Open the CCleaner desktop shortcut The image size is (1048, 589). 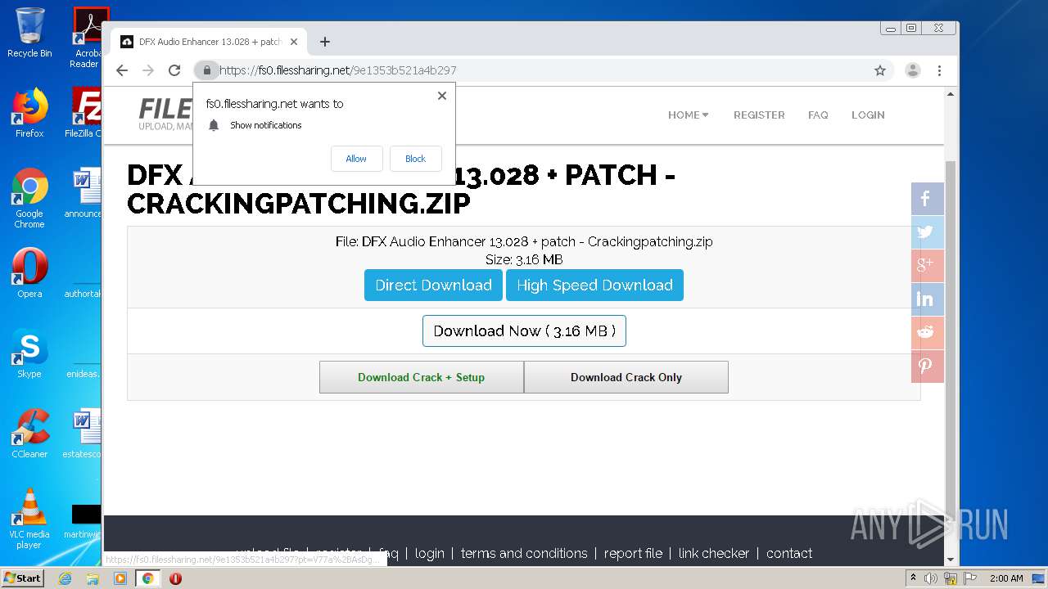29,434
